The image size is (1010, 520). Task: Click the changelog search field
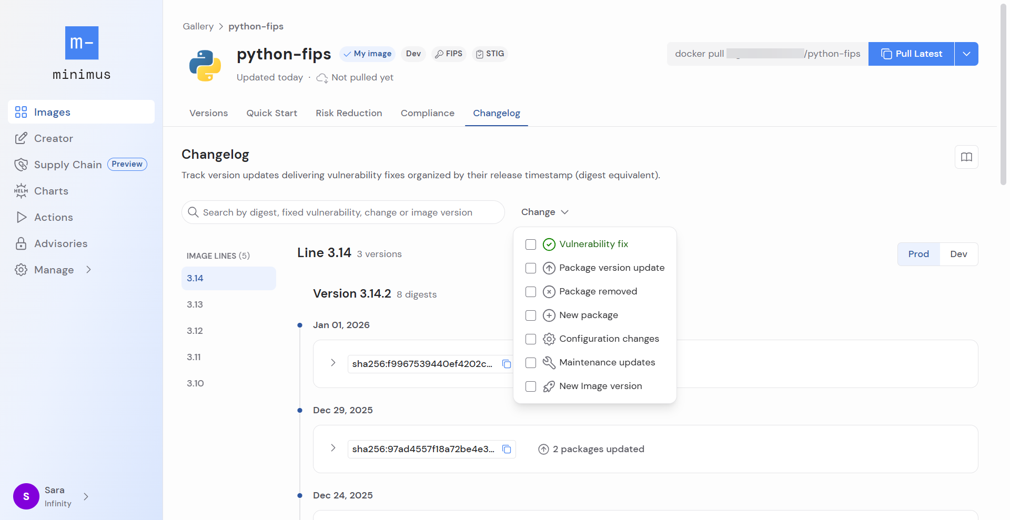tap(343, 212)
